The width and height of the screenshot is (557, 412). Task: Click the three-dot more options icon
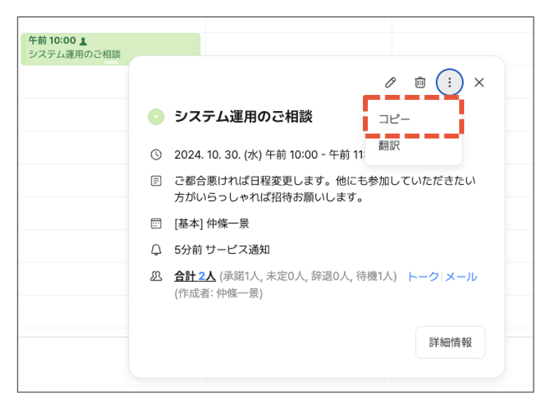click(x=449, y=82)
